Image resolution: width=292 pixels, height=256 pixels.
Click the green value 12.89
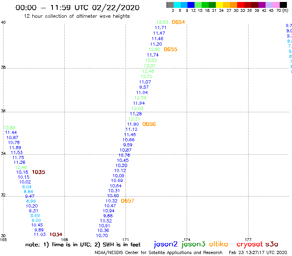(x=9, y=128)
